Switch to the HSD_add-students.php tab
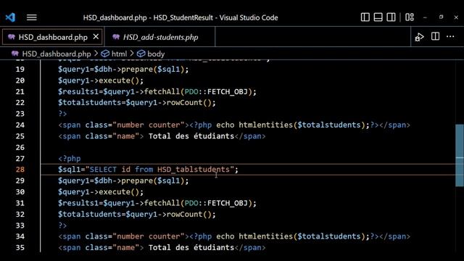 (x=160, y=37)
